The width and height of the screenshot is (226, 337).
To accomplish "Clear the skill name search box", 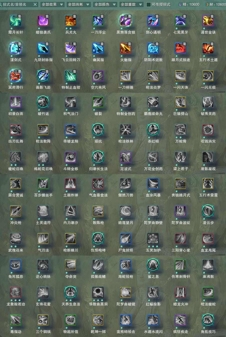I will (x=35, y=5).
